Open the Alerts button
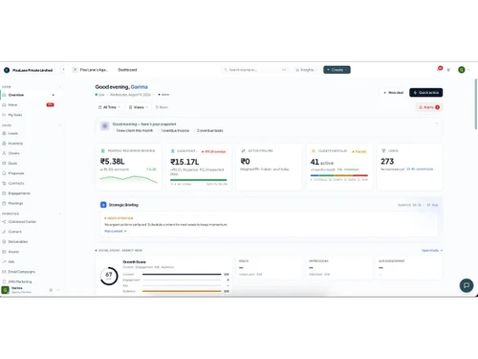 pyautogui.click(x=429, y=107)
